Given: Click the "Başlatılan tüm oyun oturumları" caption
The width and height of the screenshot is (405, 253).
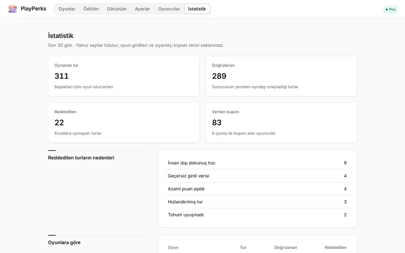Looking at the screenshot, I should tap(84, 87).
